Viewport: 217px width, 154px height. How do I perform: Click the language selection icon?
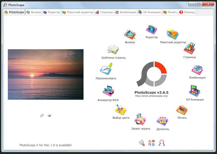pyautogui.click(x=152, y=143)
